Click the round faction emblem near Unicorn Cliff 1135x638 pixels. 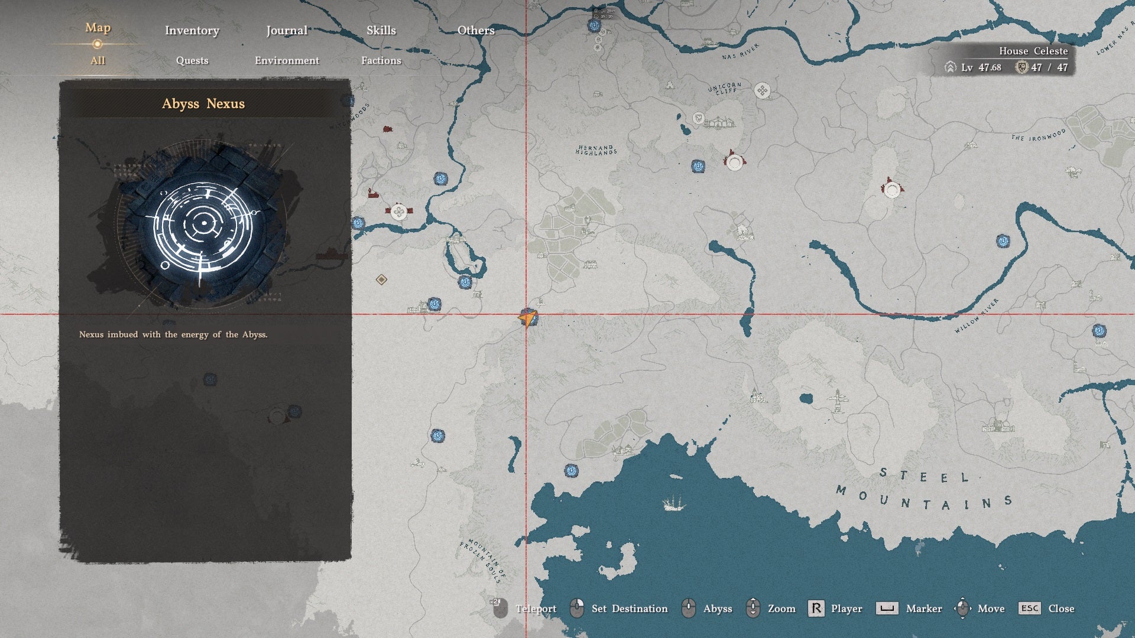pos(763,91)
